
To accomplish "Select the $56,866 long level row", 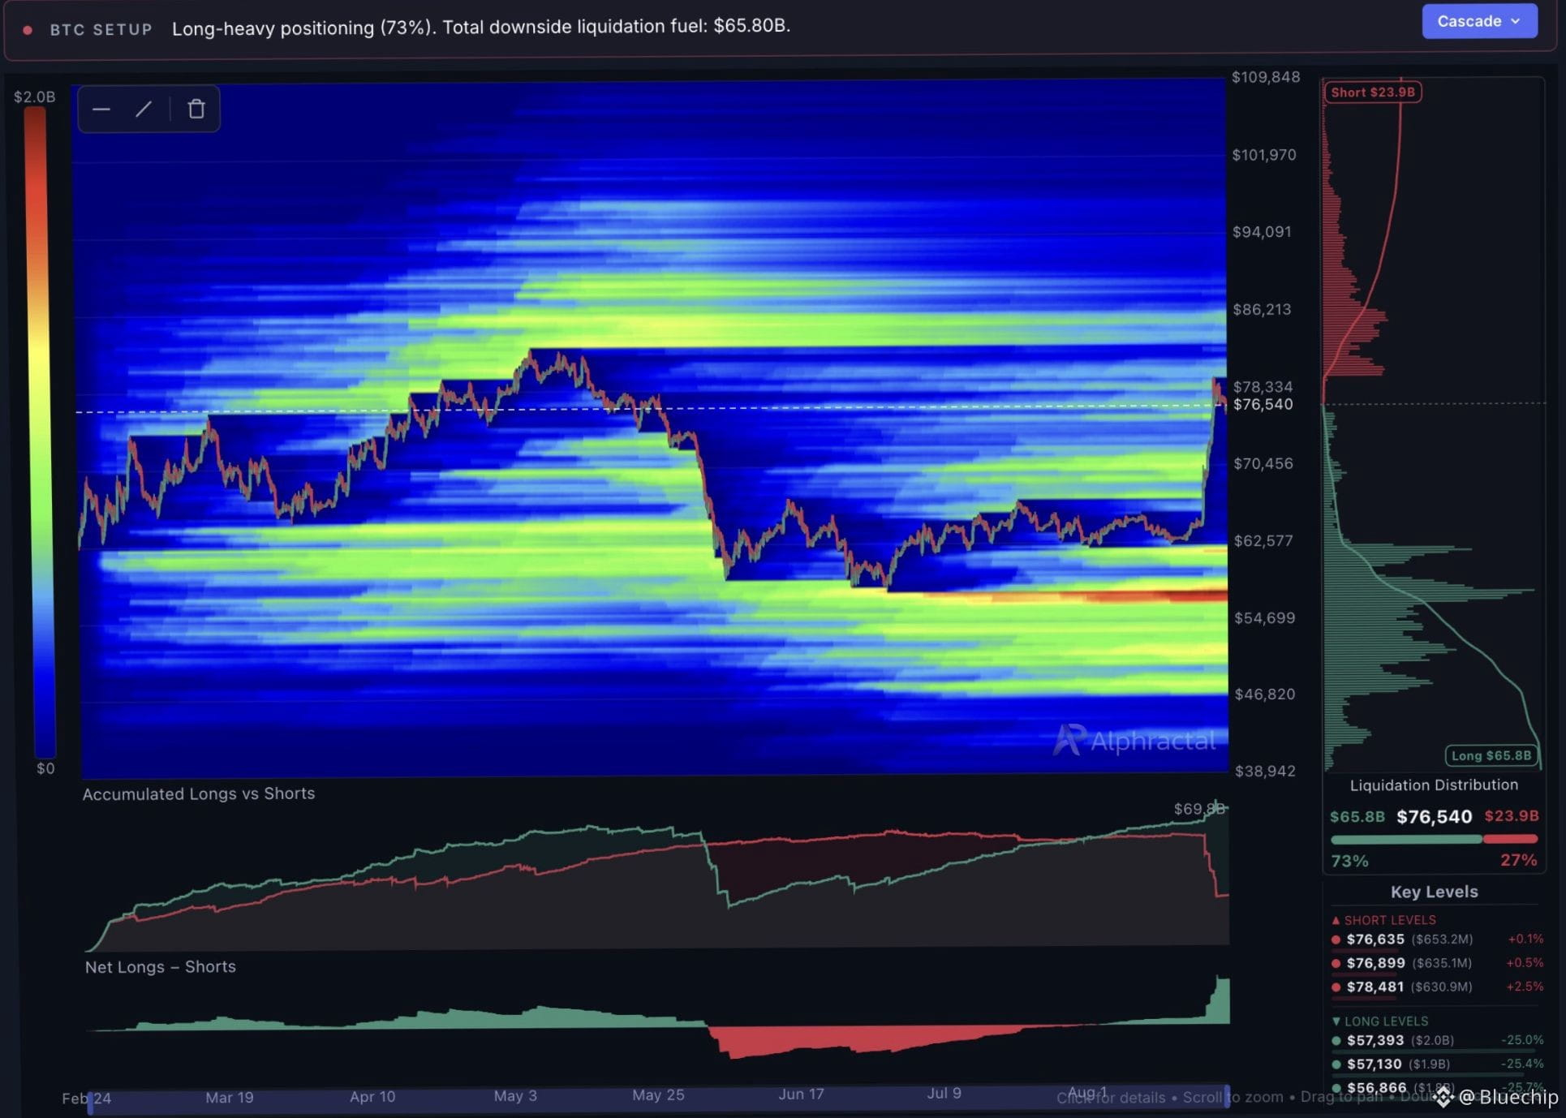I will point(1436,1087).
